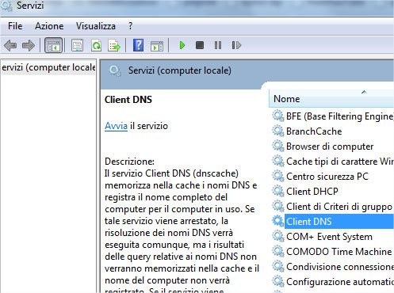Click the gear icon next to Centro sicurezza PC
394x293 pixels.
pos(278,177)
